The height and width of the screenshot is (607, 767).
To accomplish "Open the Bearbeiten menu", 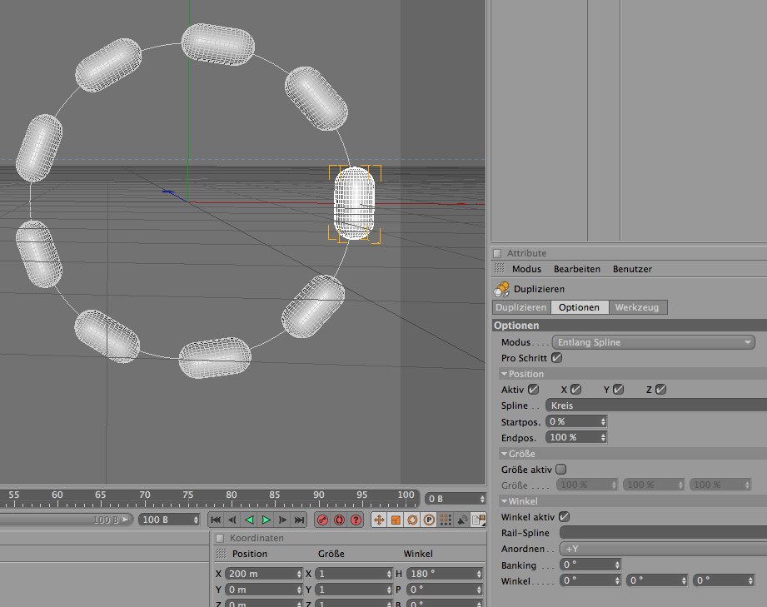I will point(577,268).
